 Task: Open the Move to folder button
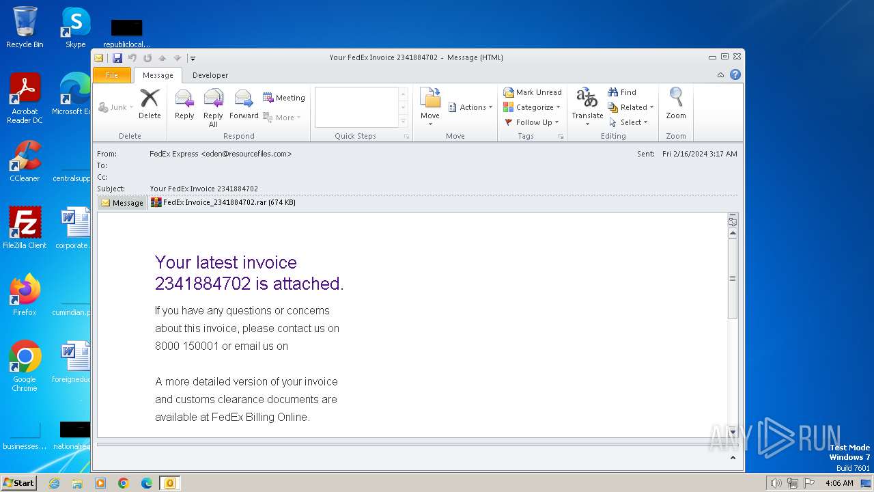point(430,107)
